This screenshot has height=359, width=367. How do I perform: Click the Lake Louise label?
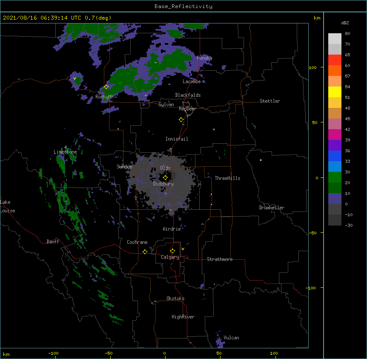pos(8,206)
